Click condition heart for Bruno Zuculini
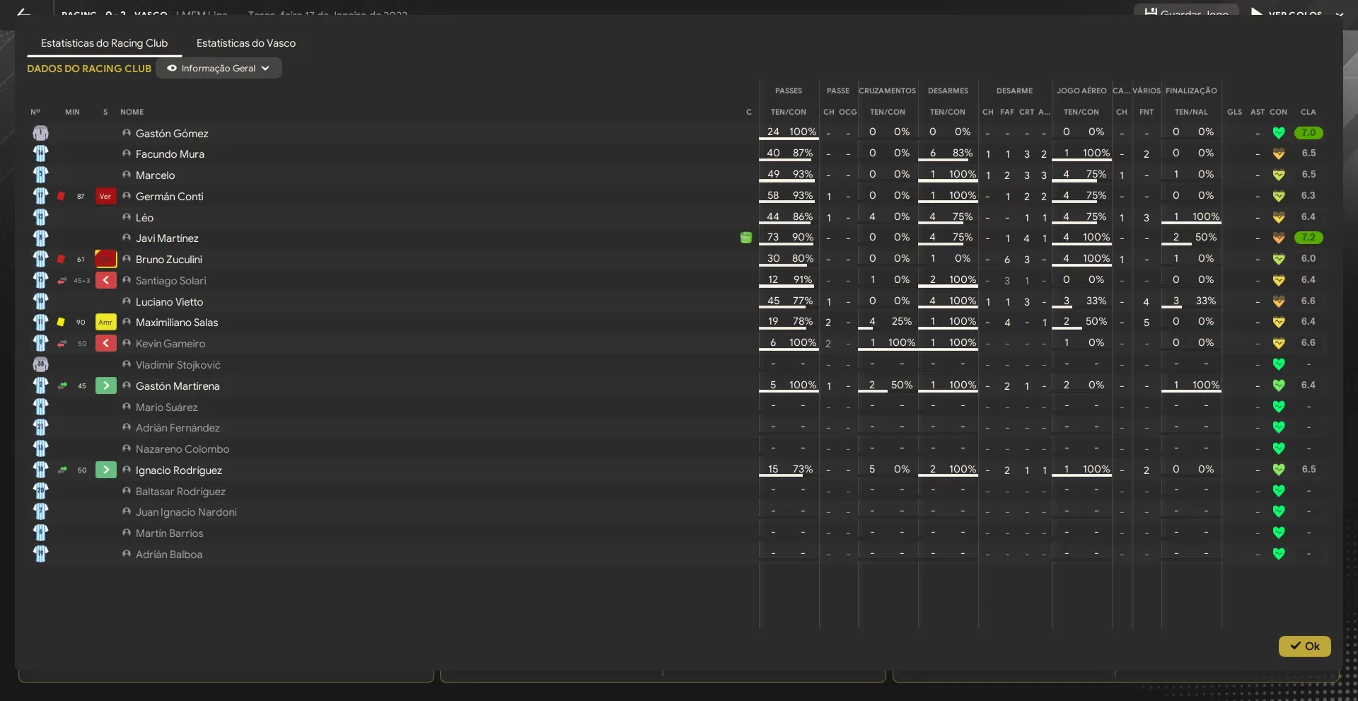The width and height of the screenshot is (1358, 701). 1279,259
